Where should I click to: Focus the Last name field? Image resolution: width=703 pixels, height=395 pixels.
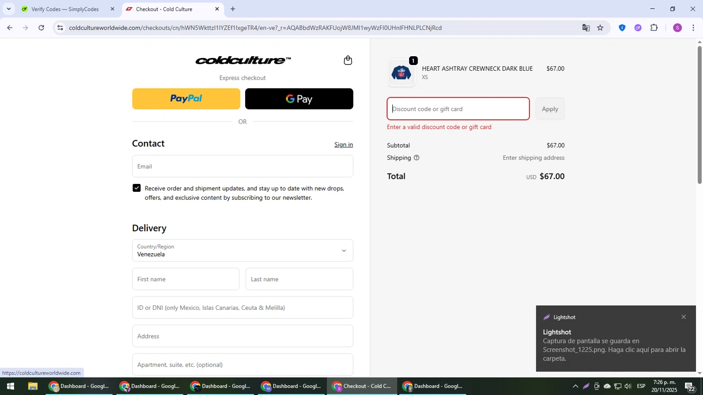pyautogui.click(x=299, y=279)
